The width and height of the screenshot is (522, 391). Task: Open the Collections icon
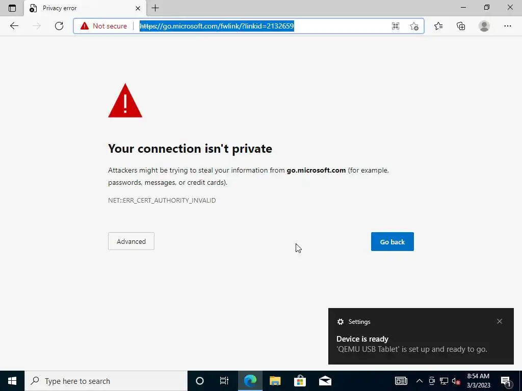pos(461,26)
